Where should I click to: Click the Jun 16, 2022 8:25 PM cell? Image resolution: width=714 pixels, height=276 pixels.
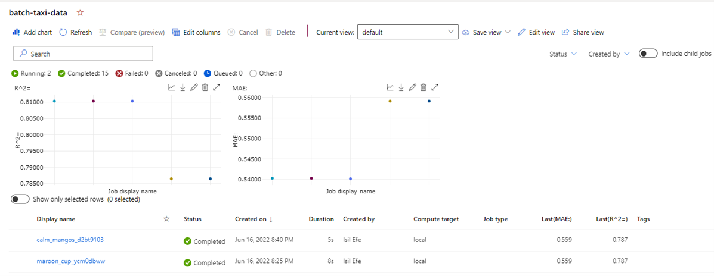264,262
